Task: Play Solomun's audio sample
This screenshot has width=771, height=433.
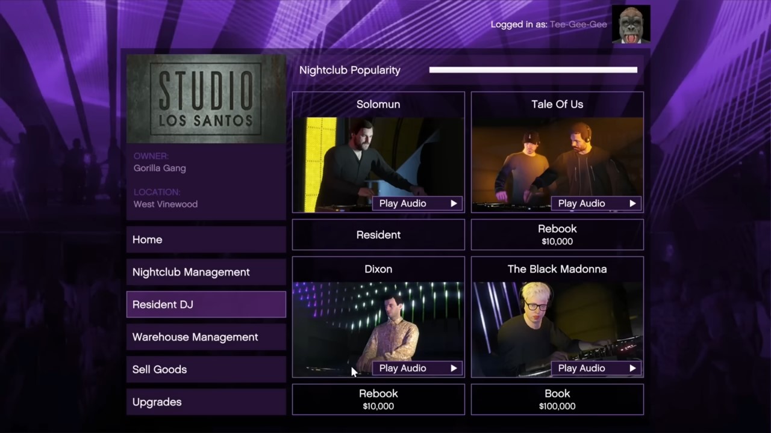Action: [417, 203]
